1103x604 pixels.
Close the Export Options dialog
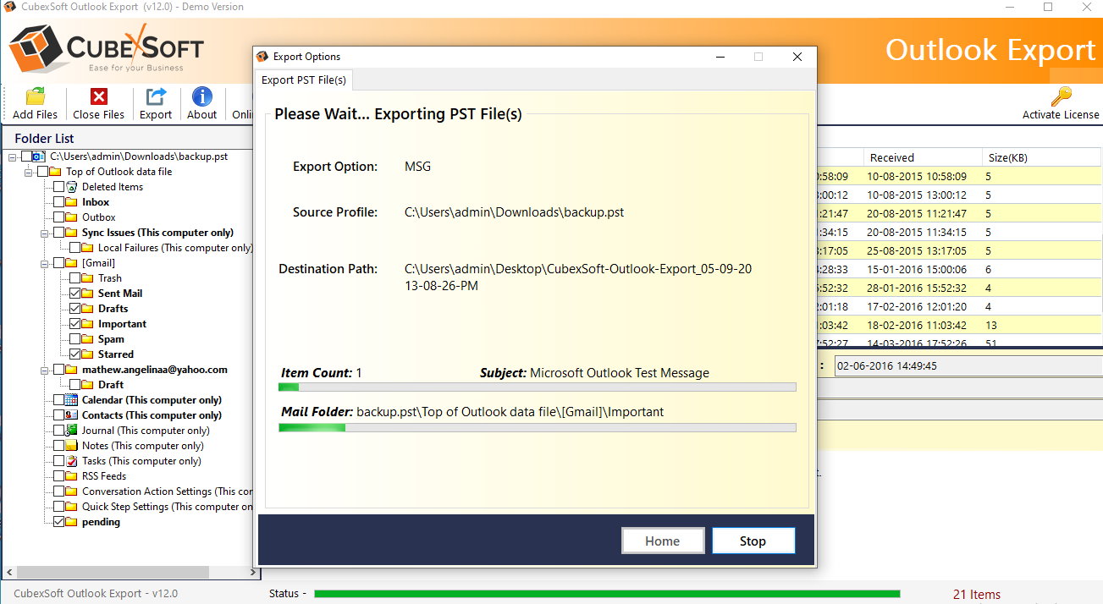(797, 57)
